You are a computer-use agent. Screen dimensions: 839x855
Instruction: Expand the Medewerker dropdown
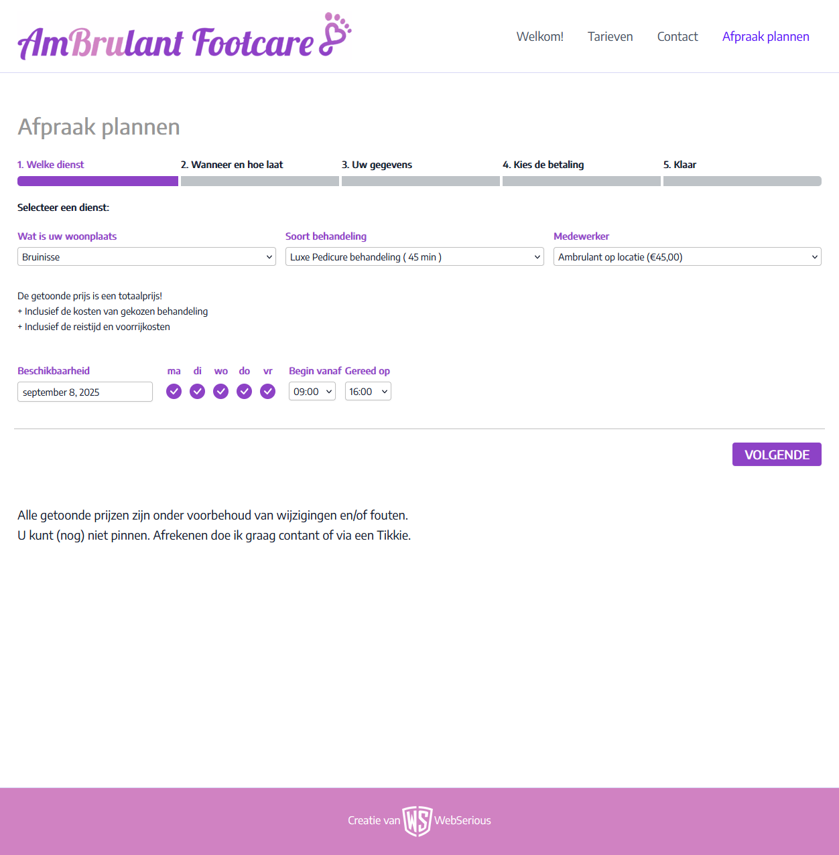(687, 257)
